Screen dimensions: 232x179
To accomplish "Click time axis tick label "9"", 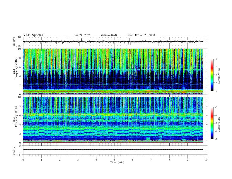I will coord(187,160).
